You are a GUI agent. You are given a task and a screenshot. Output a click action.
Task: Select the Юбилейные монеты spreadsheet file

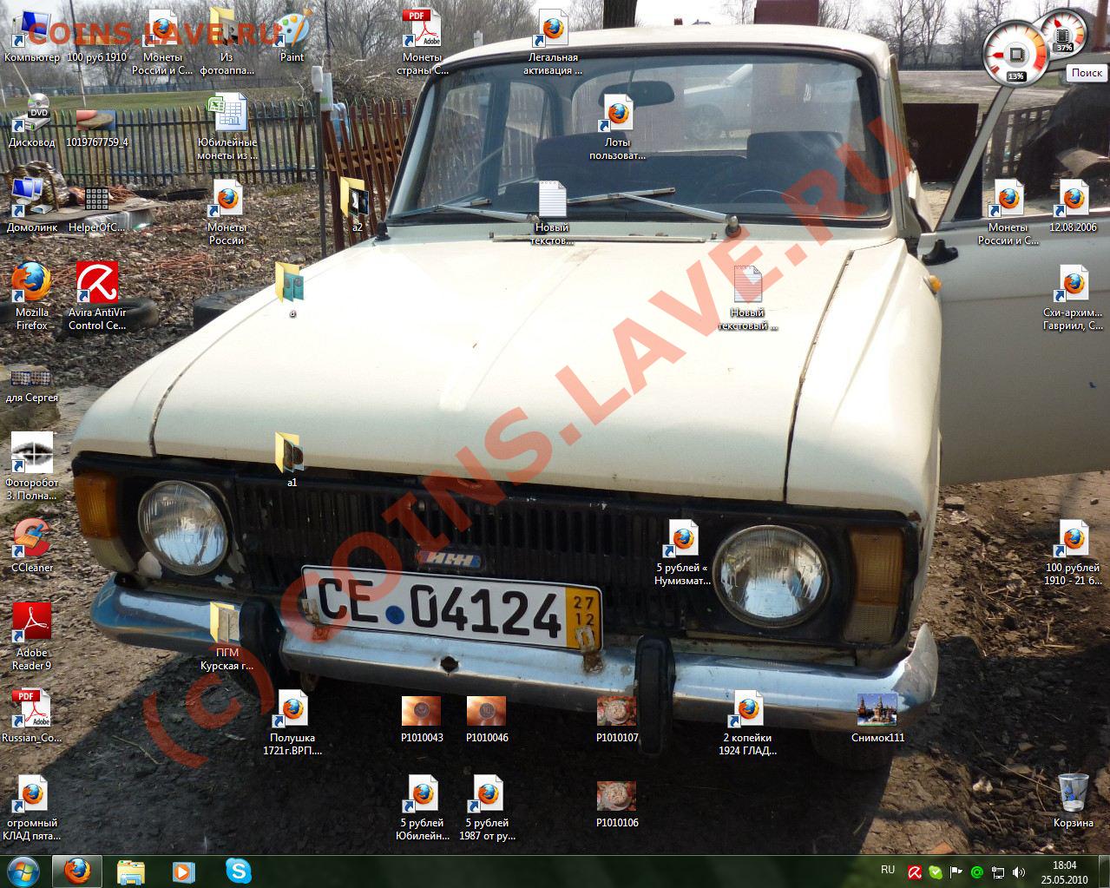pyautogui.click(x=227, y=127)
